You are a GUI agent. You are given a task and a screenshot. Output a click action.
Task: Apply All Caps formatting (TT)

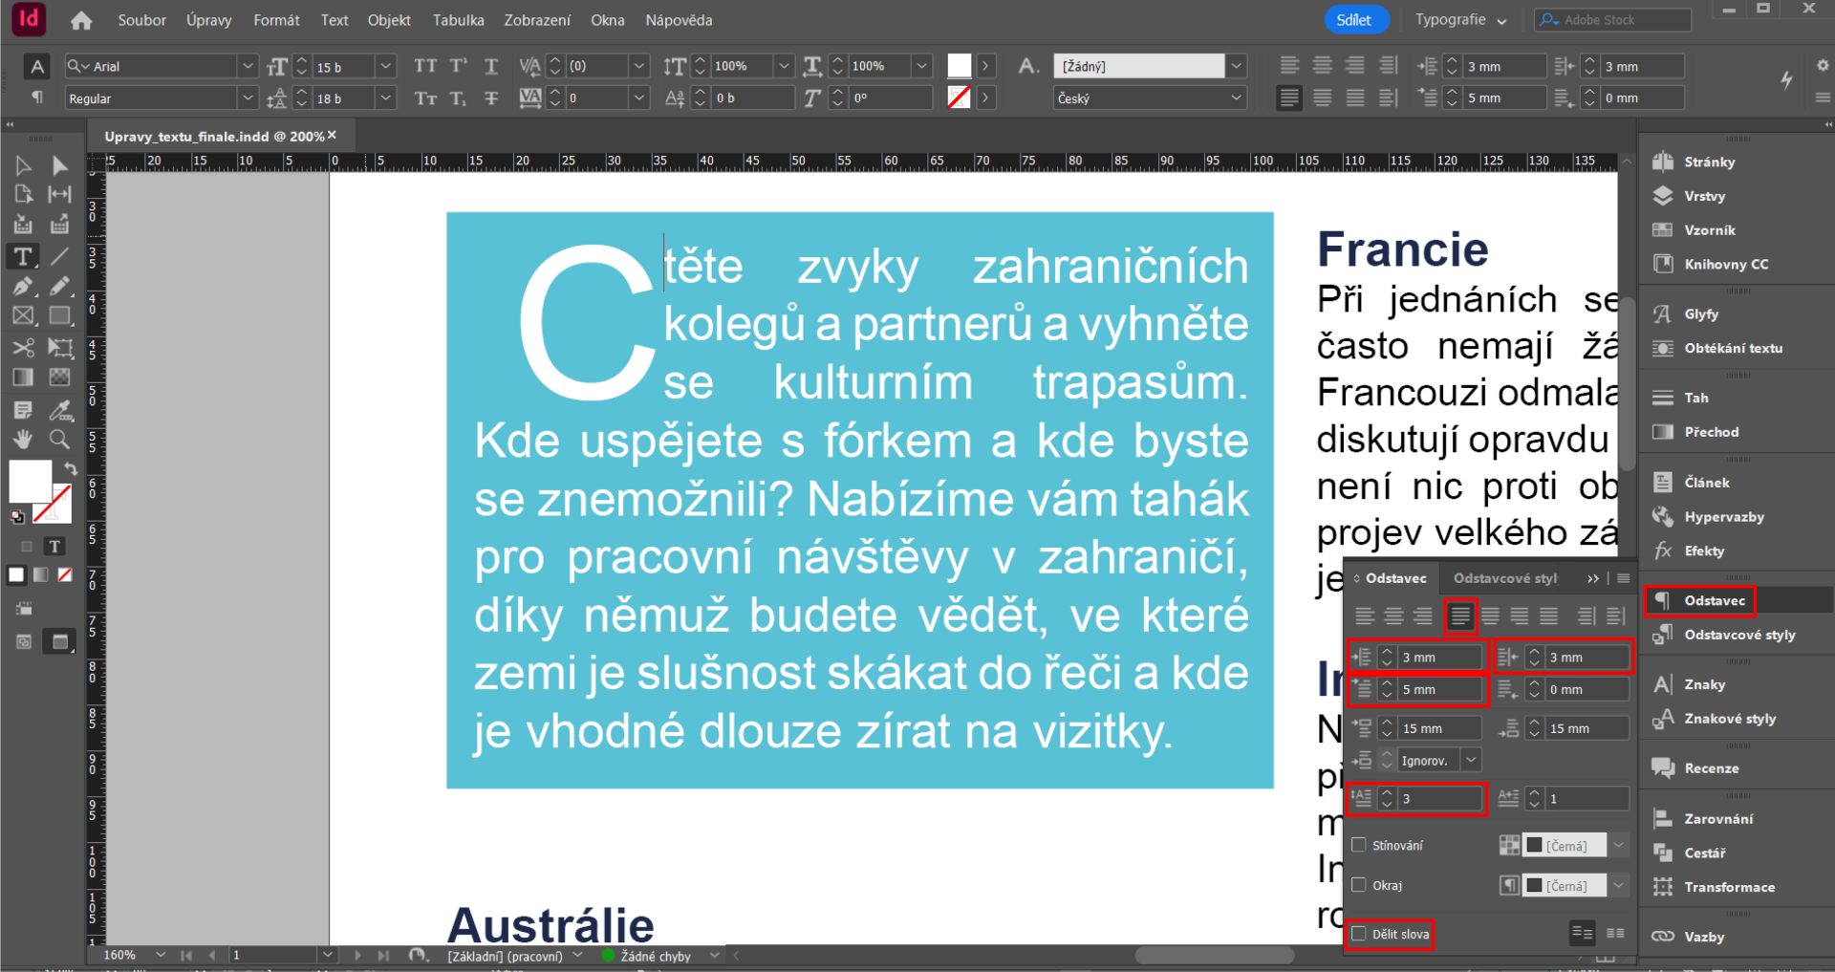tap(425, 66)
